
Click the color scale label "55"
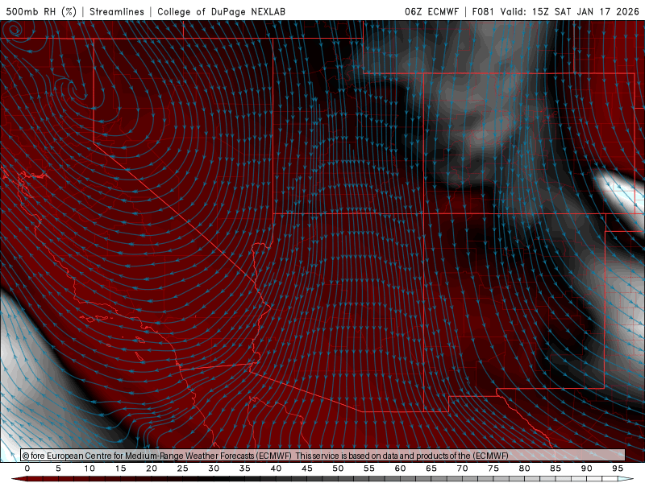coord(369,469)
